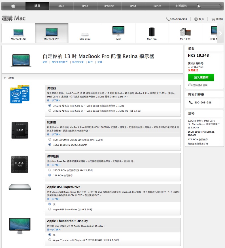Open the iPod navigation tab
This screenshot has width=225, height=248.
[85, 6]
